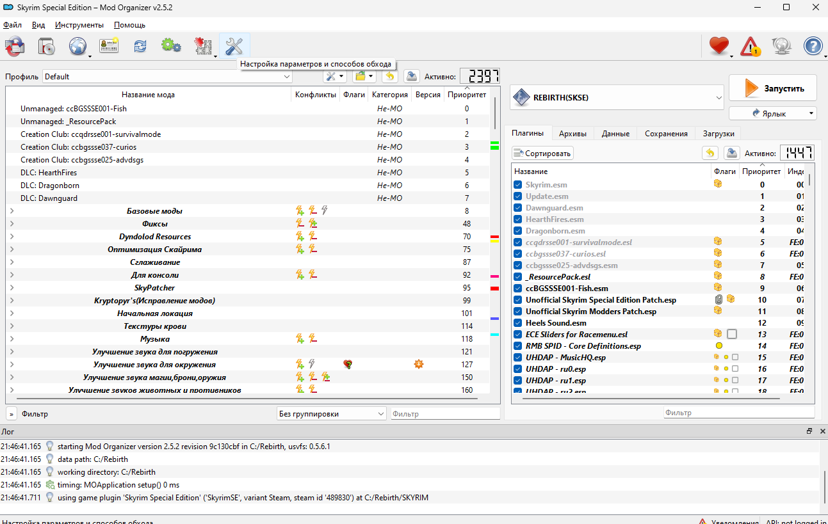Open the folder shortcuts dropdown

[364, 77]
